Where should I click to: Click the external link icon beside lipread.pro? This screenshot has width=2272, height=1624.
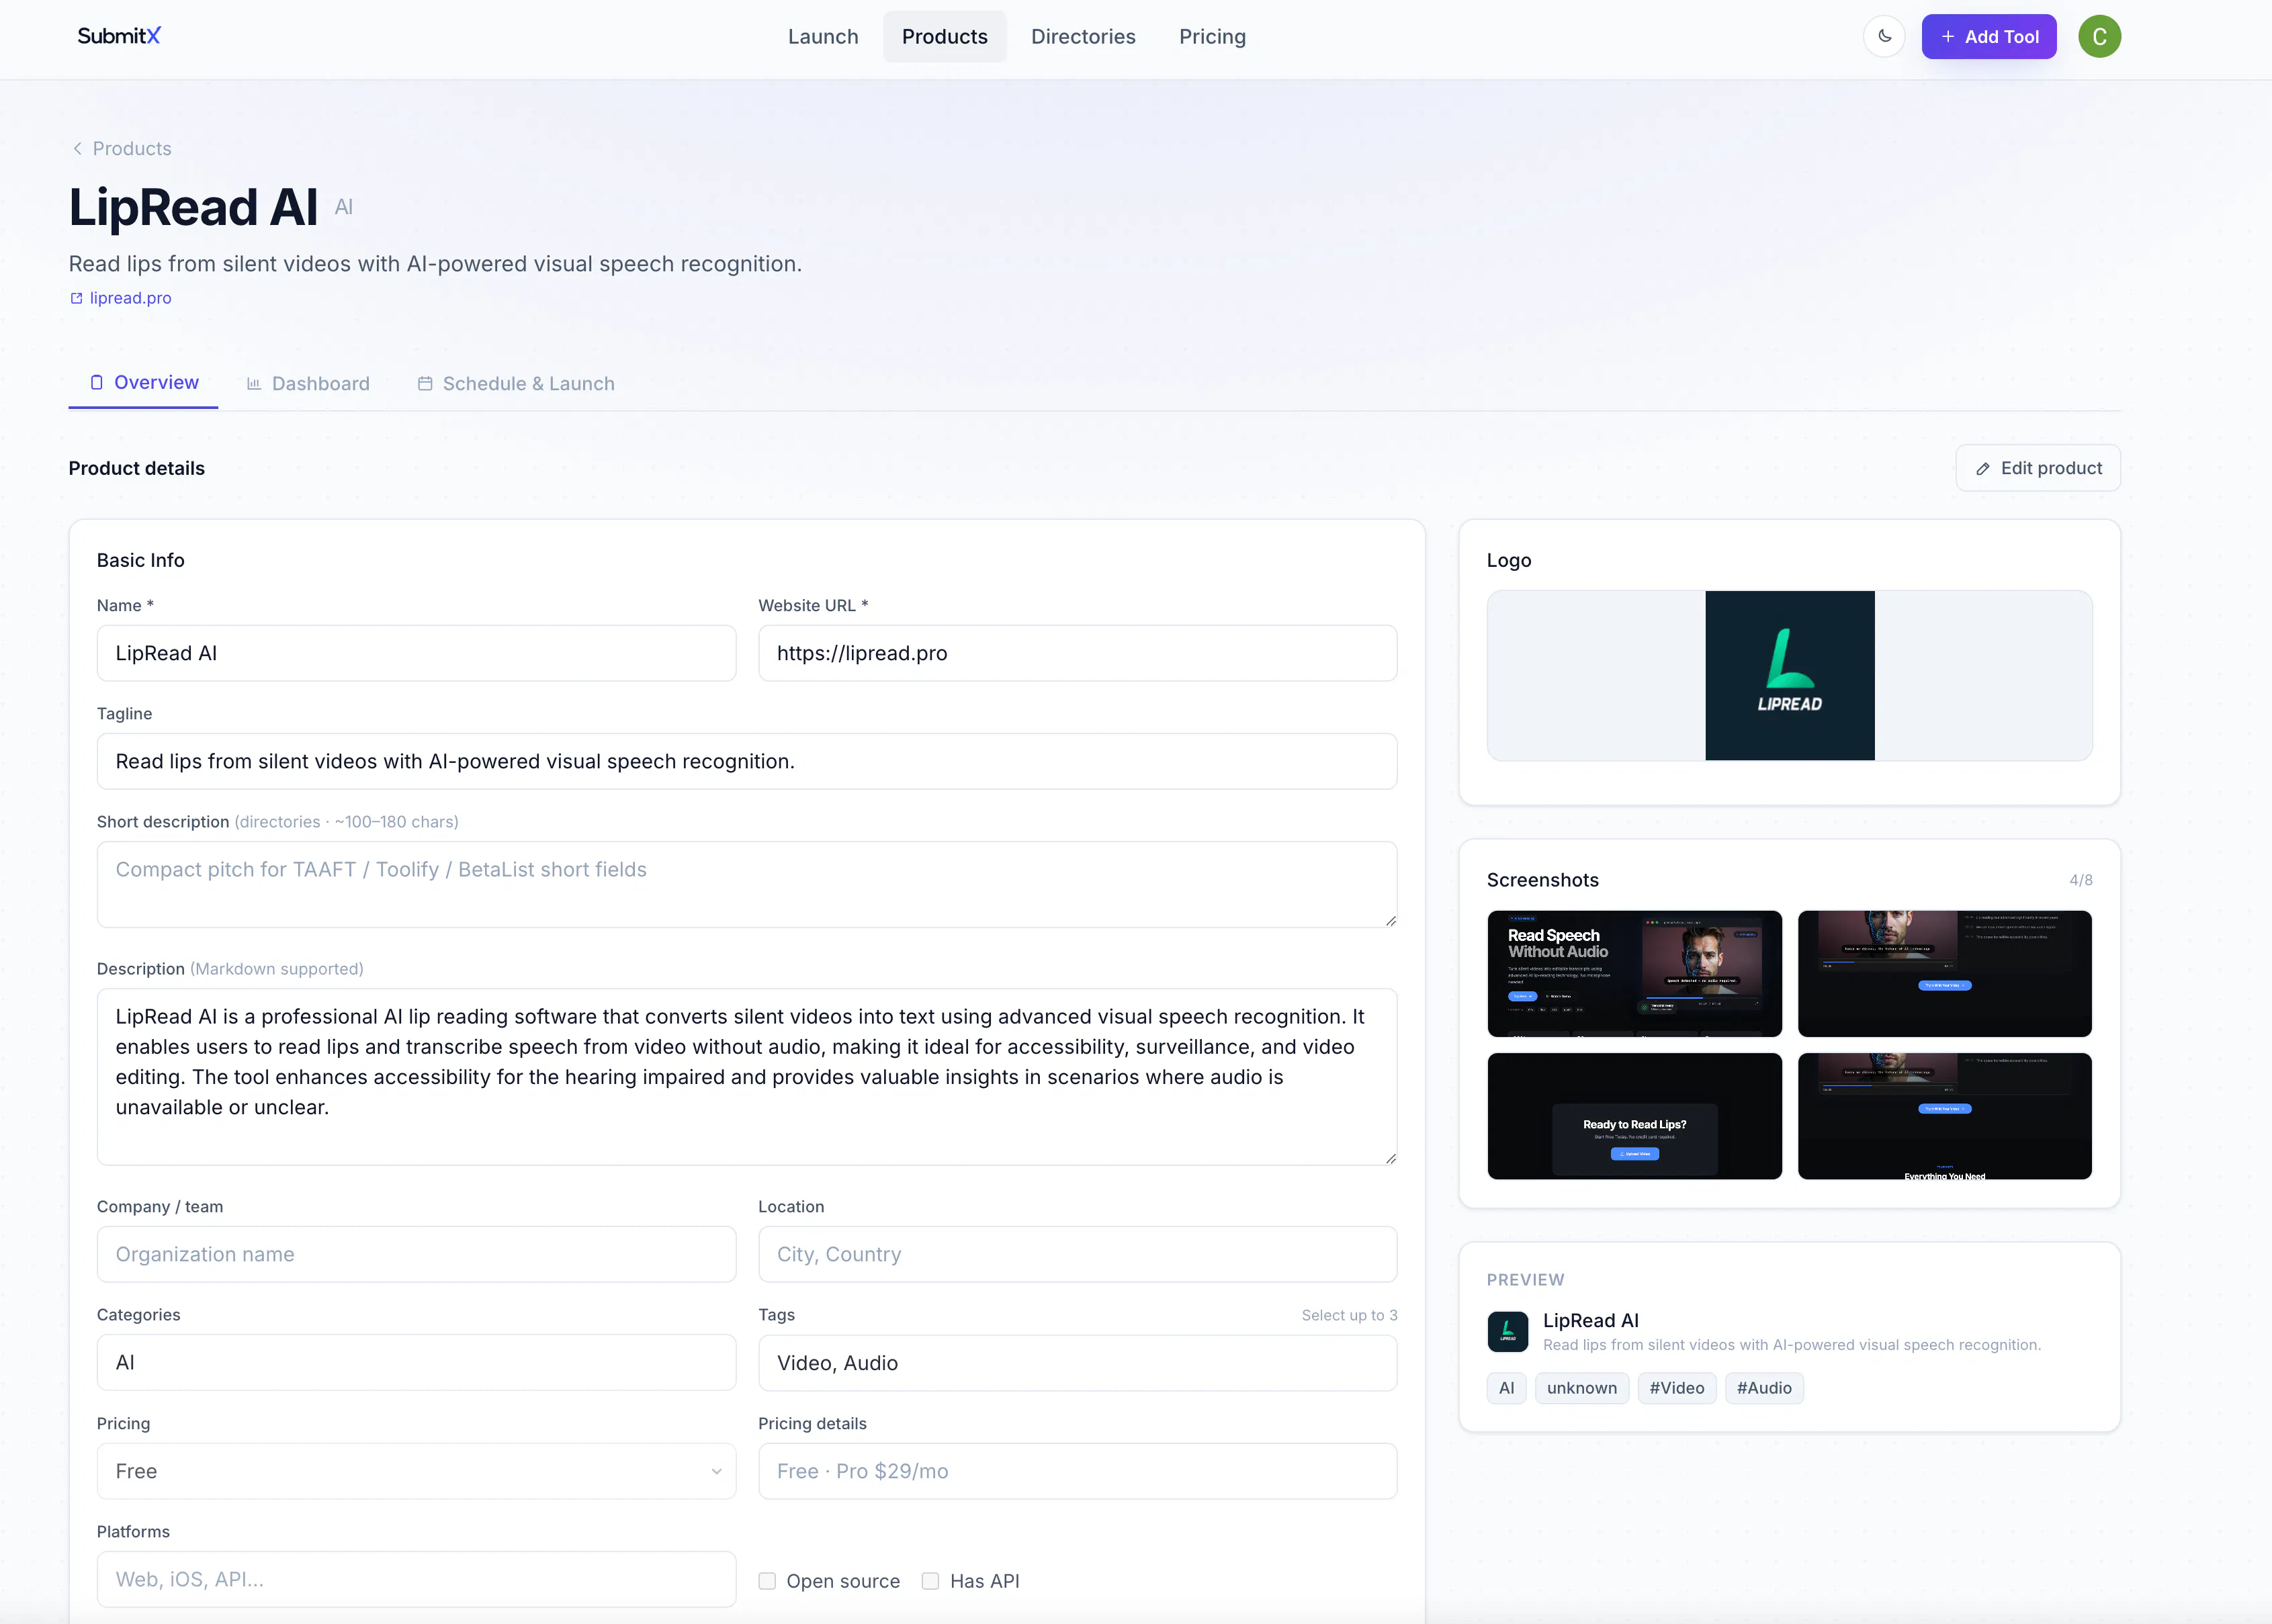(76, 298)
